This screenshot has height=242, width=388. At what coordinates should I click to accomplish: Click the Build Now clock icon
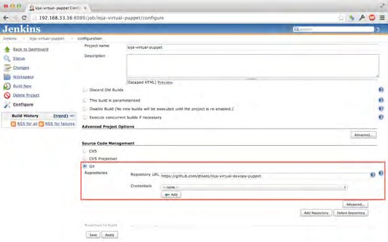tap(7, 86)
